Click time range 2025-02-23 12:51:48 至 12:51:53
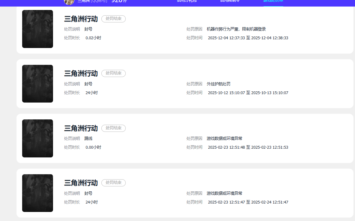This screenshot has height=221, width=355. (x=248, y=147)
